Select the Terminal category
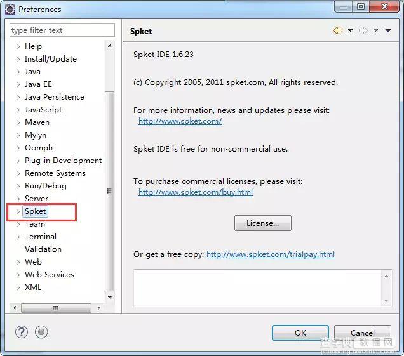 (x=41, y=237)
